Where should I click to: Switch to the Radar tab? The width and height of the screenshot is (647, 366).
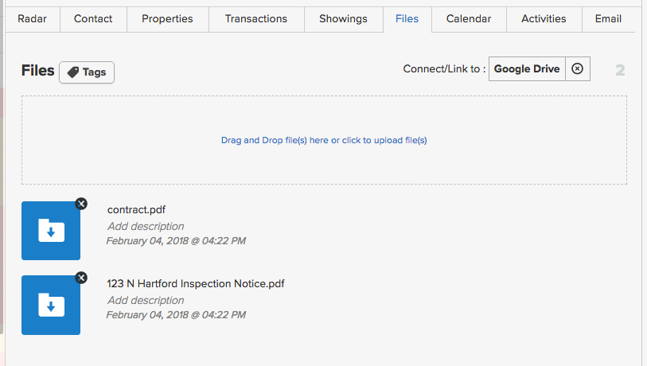click(x=32, y=19)
